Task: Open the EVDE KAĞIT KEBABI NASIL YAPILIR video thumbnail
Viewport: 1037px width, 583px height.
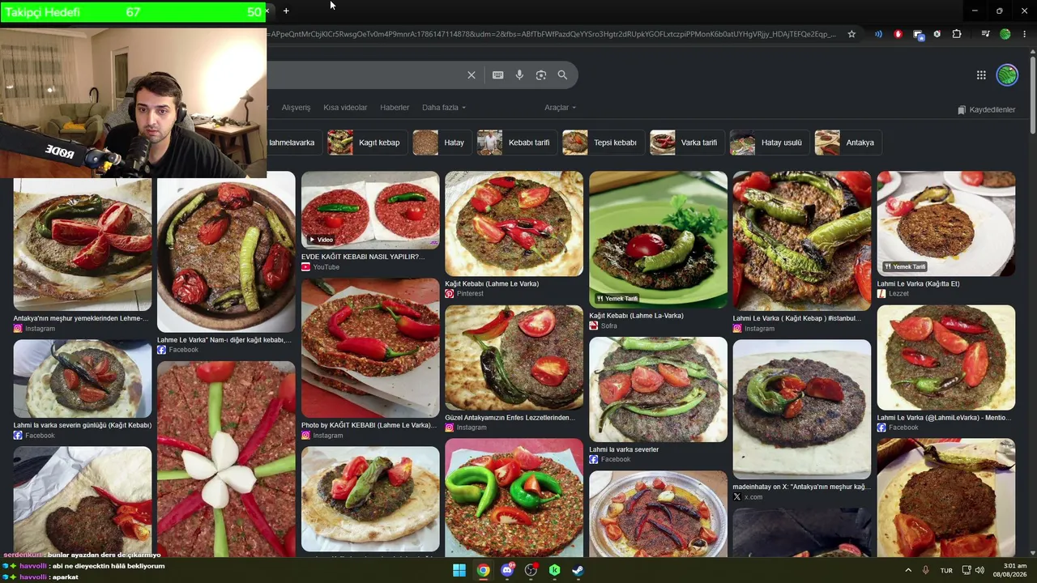Action: pos(370,209)
